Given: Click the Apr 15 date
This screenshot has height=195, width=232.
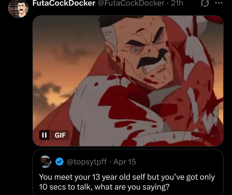Looking at the screenshot, I should pos(125,162).
